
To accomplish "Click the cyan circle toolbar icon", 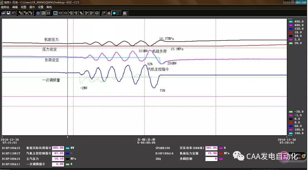I will click(x=114, y=13).
